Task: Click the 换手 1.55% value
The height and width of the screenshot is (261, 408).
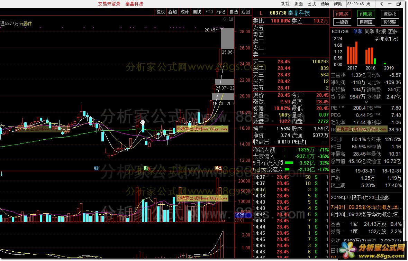Action: click(x=283, y=129)
